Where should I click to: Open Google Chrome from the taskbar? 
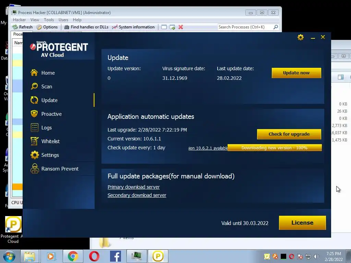coord(73,256)
